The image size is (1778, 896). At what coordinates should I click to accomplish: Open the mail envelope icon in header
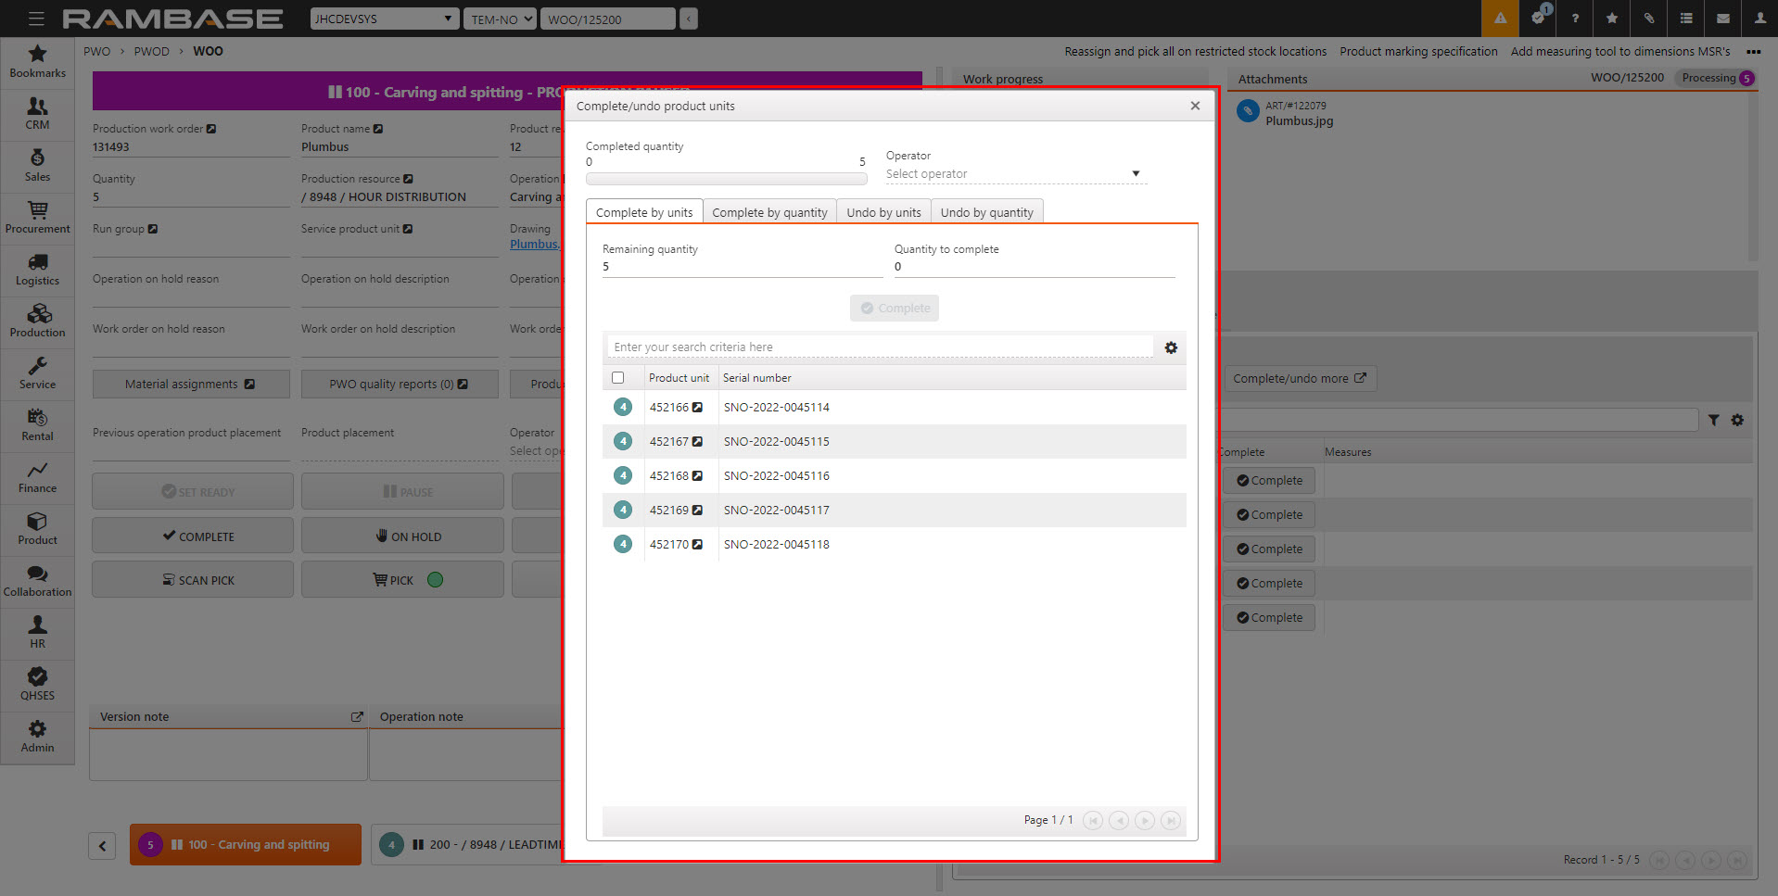(x=1722, y=19)
